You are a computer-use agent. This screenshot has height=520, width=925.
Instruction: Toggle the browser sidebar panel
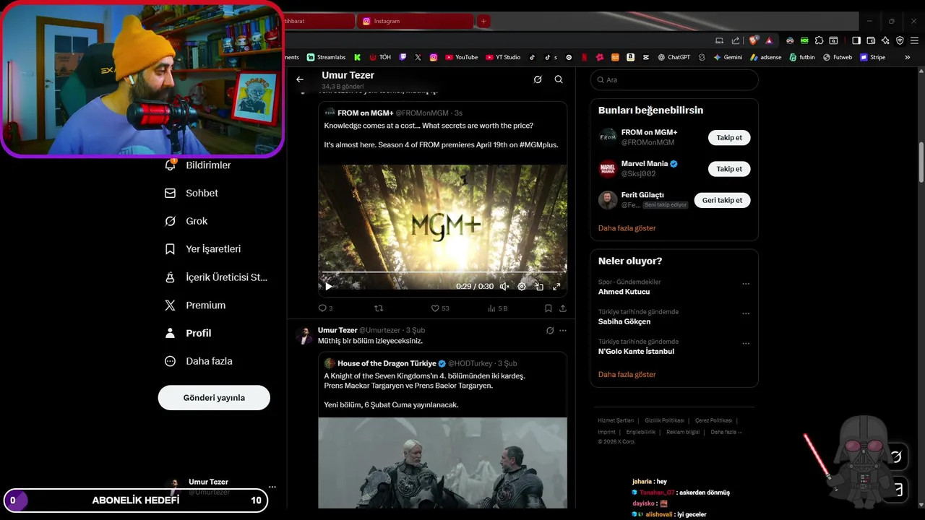856,40
